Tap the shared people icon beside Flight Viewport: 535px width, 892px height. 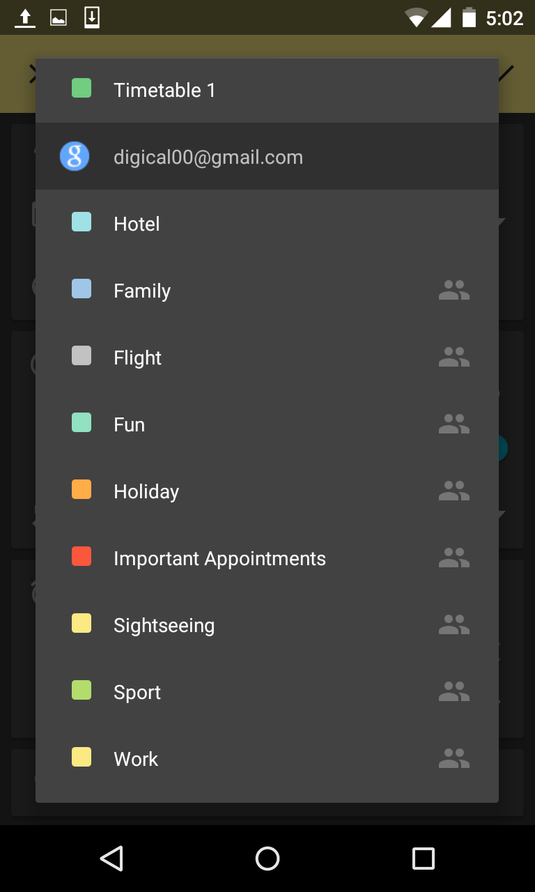point(454,357)
